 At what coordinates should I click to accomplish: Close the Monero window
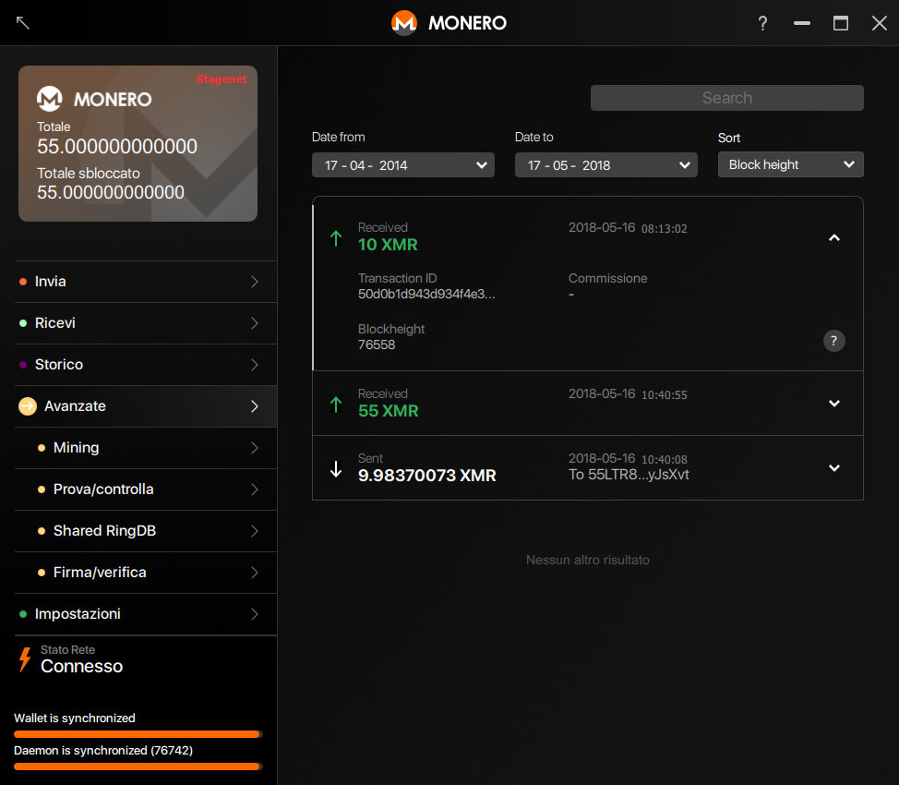pos(880,23)
